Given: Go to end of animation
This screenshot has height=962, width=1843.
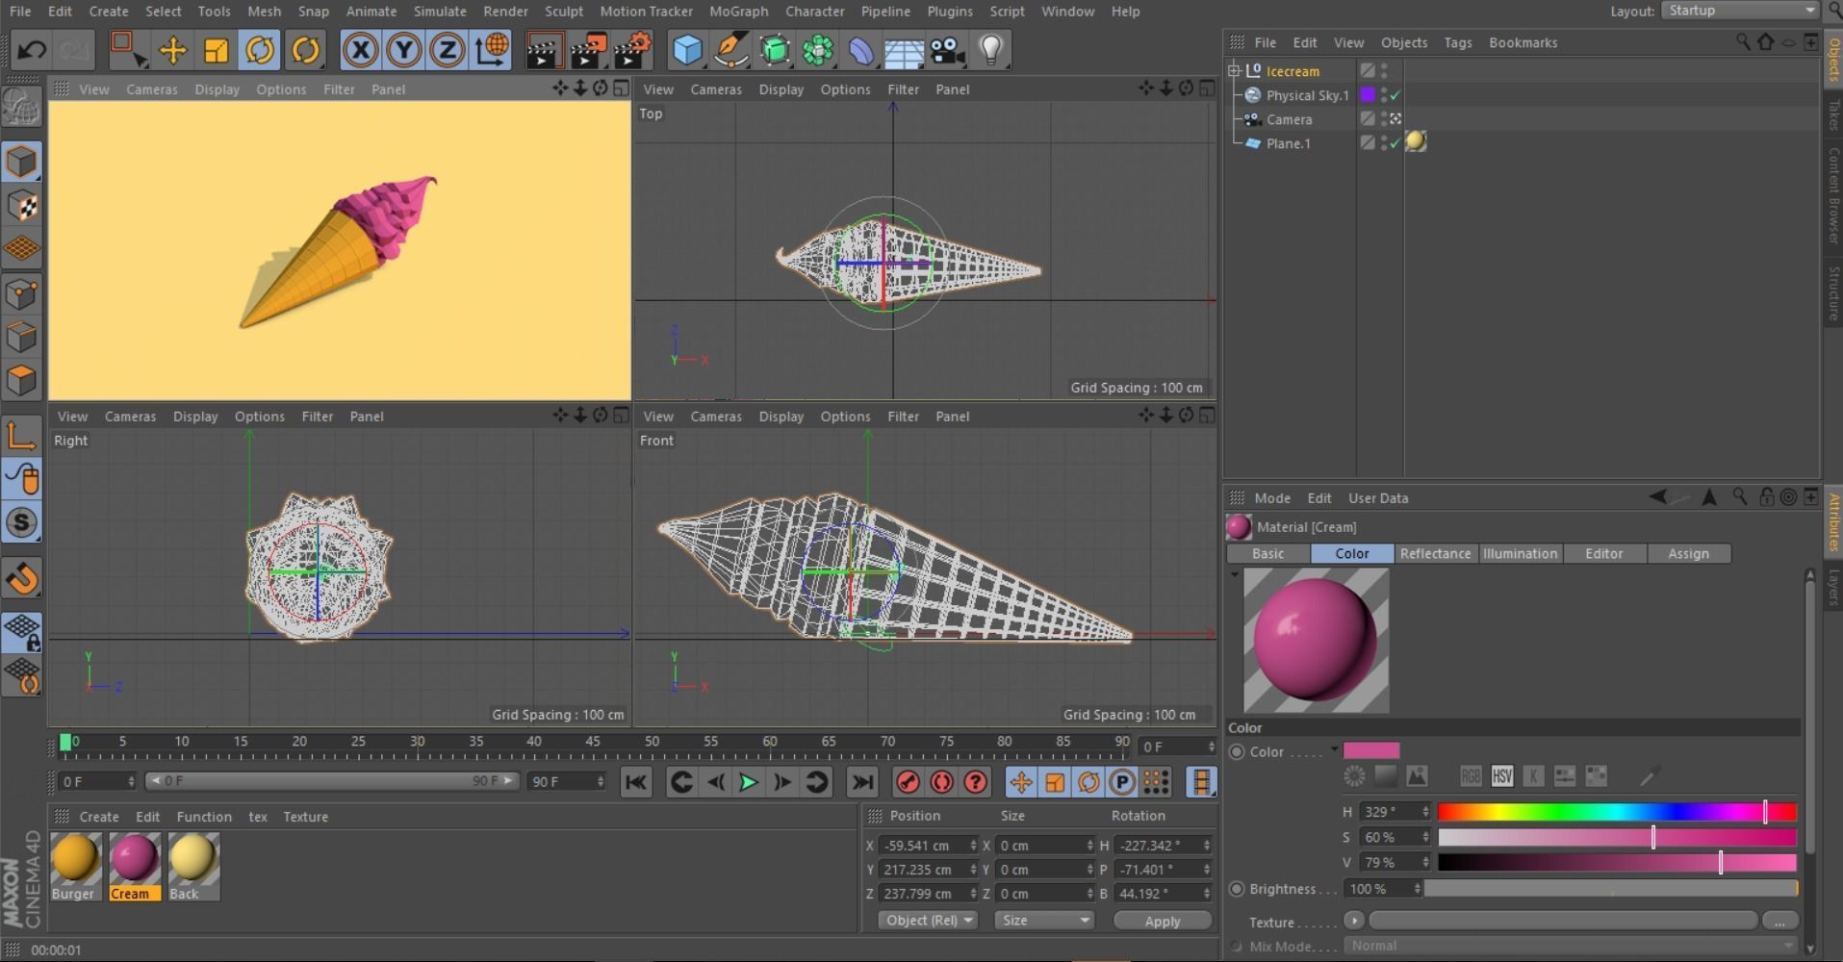Looking at the screenshot, I should point(862,782).
